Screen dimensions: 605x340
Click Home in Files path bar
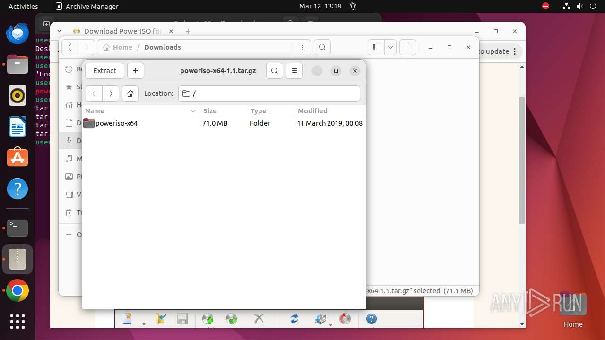coord(118,47)
